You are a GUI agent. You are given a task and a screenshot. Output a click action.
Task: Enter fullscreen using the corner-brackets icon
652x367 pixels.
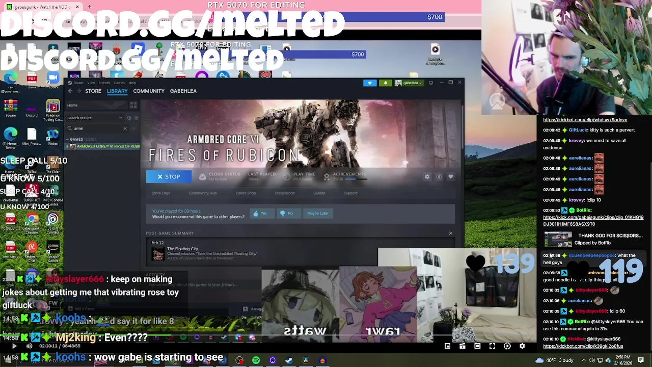pyautogui.click(x=492, y=346)
